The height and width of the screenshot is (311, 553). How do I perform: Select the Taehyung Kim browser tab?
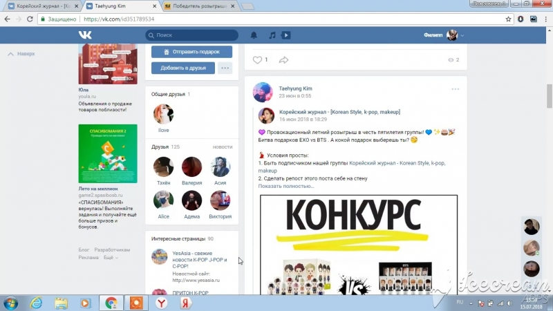121,6
